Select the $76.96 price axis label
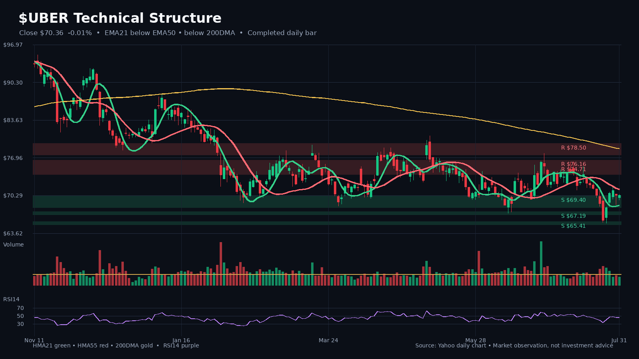 (13, 158)
